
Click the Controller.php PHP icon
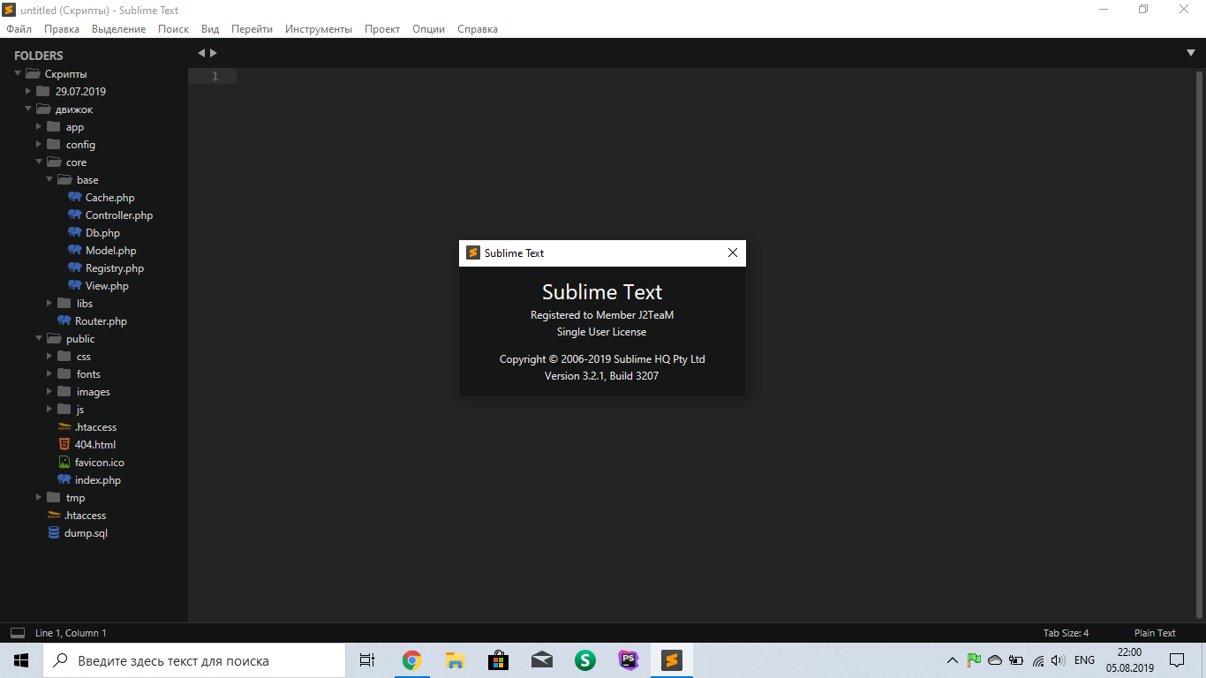point(75,215)
